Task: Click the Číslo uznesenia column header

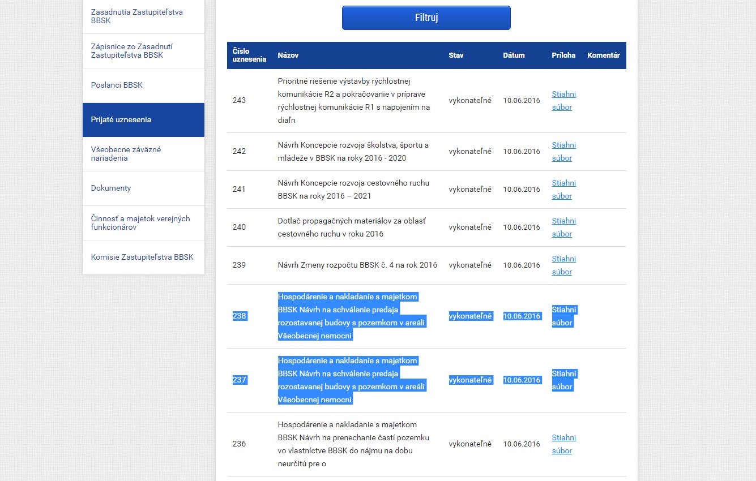Action: click(249, 55)
